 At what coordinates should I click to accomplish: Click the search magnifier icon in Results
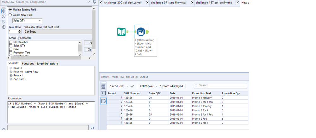click(x=196, y=85)
